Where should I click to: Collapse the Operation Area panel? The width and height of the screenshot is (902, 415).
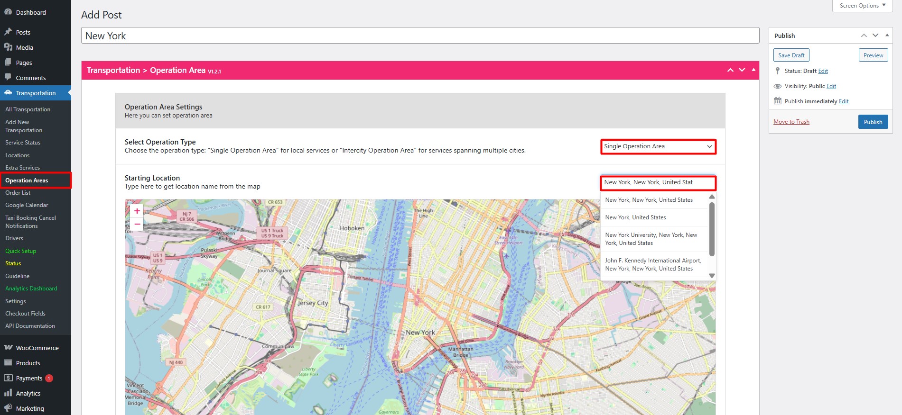[753, 70]
